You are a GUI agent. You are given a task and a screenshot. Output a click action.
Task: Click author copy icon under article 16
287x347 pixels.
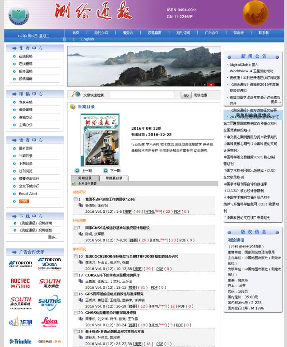(81, 300)
